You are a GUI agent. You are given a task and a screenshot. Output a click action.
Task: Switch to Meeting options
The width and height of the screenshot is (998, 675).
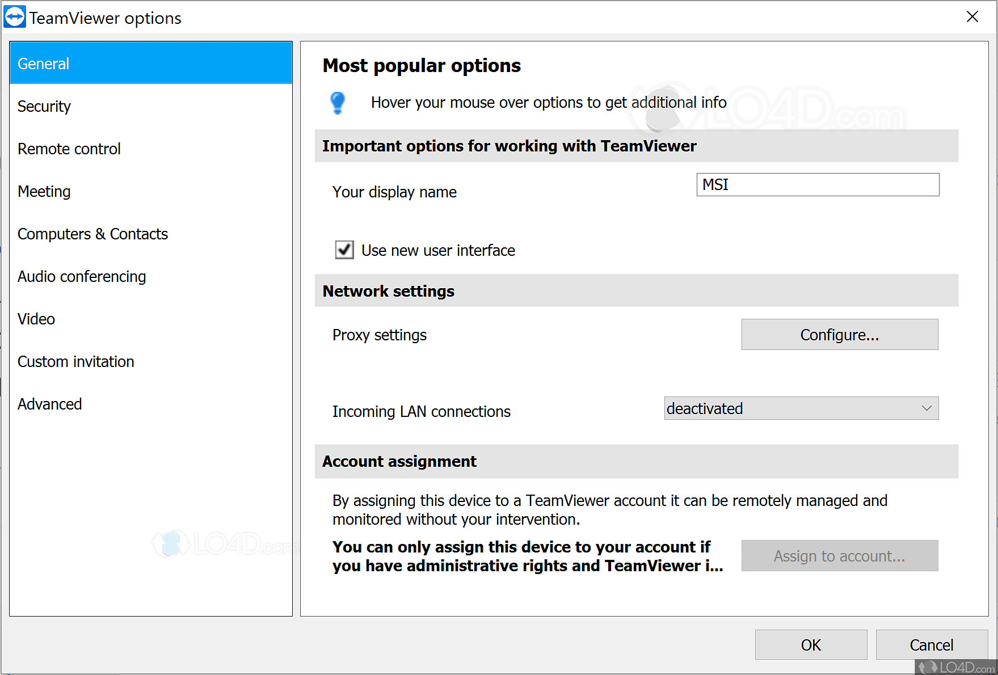pos(44,191)
